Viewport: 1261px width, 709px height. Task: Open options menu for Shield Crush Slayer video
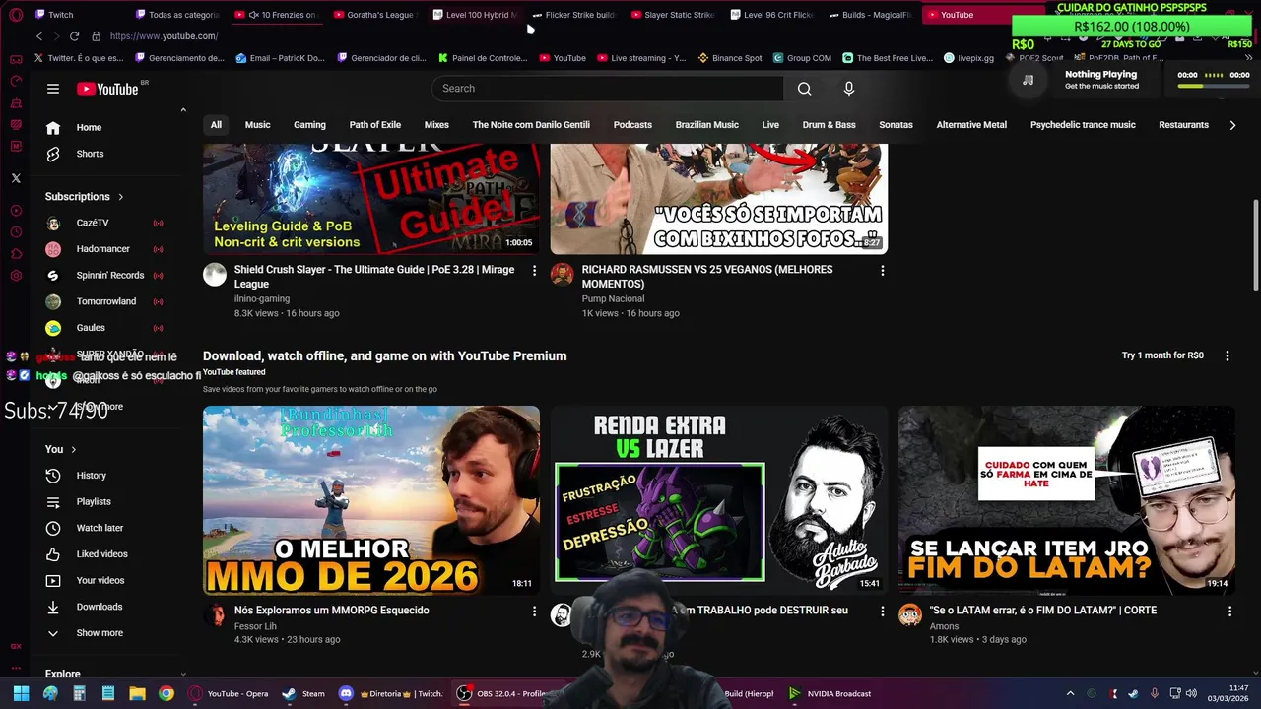click(535, 270)
